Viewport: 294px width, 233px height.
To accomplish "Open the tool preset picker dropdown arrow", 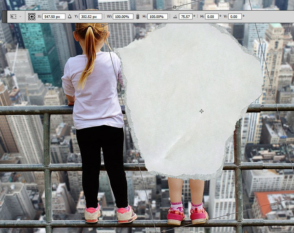I will pyautogui.click(x=20, y=17).
